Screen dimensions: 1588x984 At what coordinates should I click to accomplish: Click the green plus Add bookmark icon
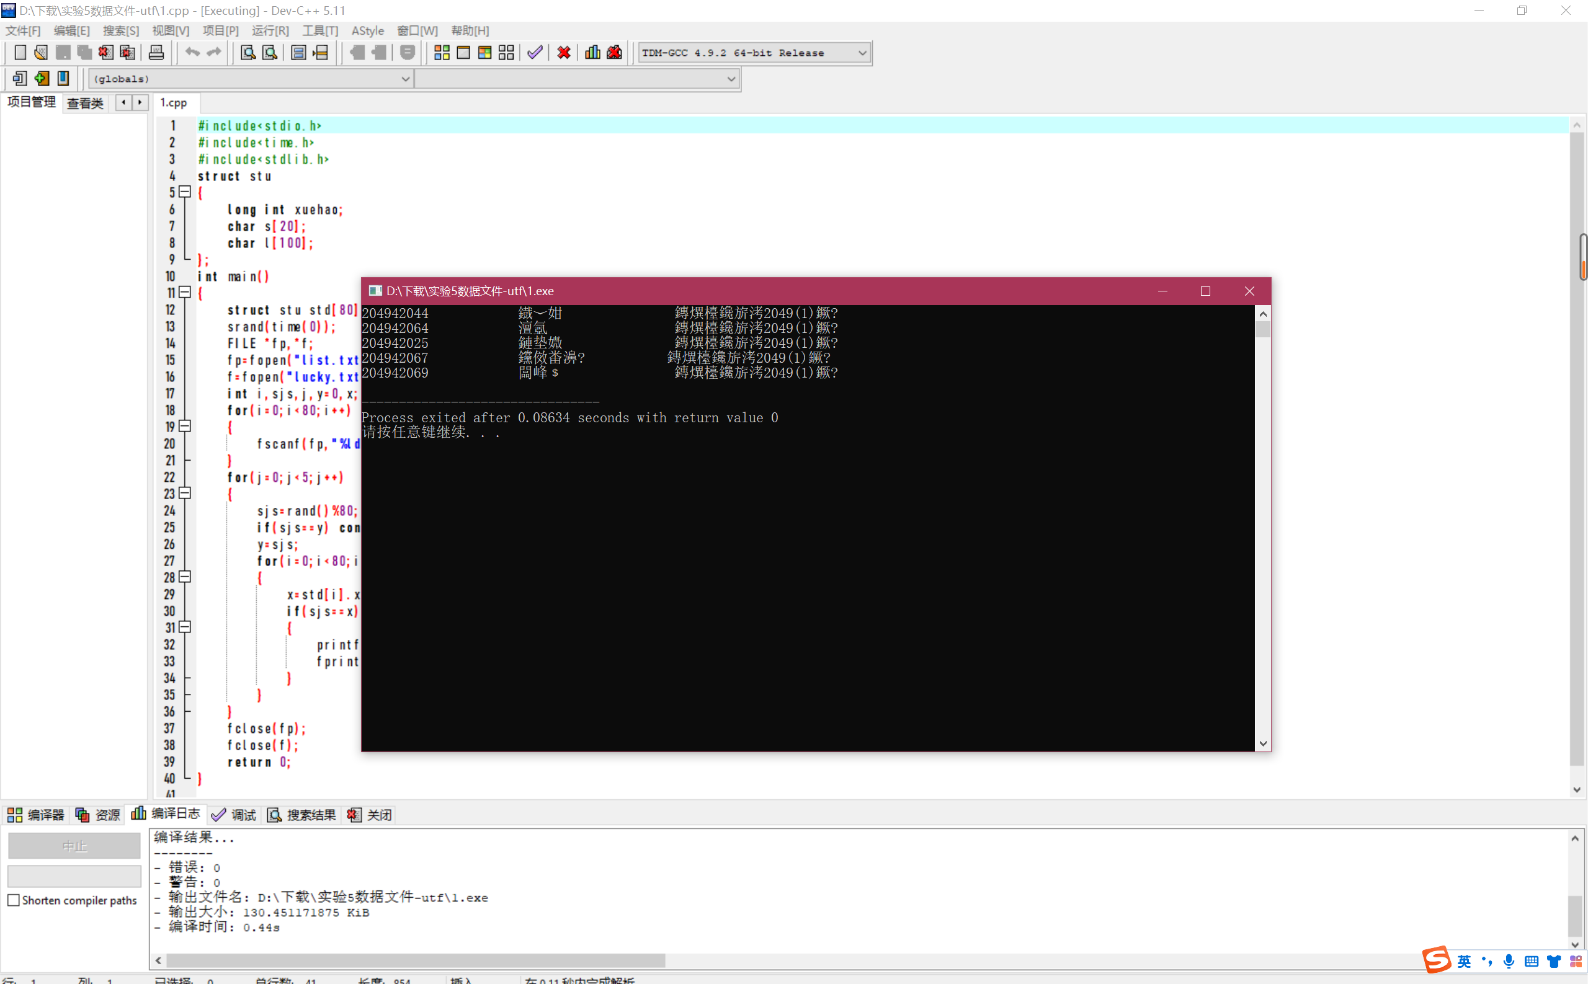tap(42, 79)
